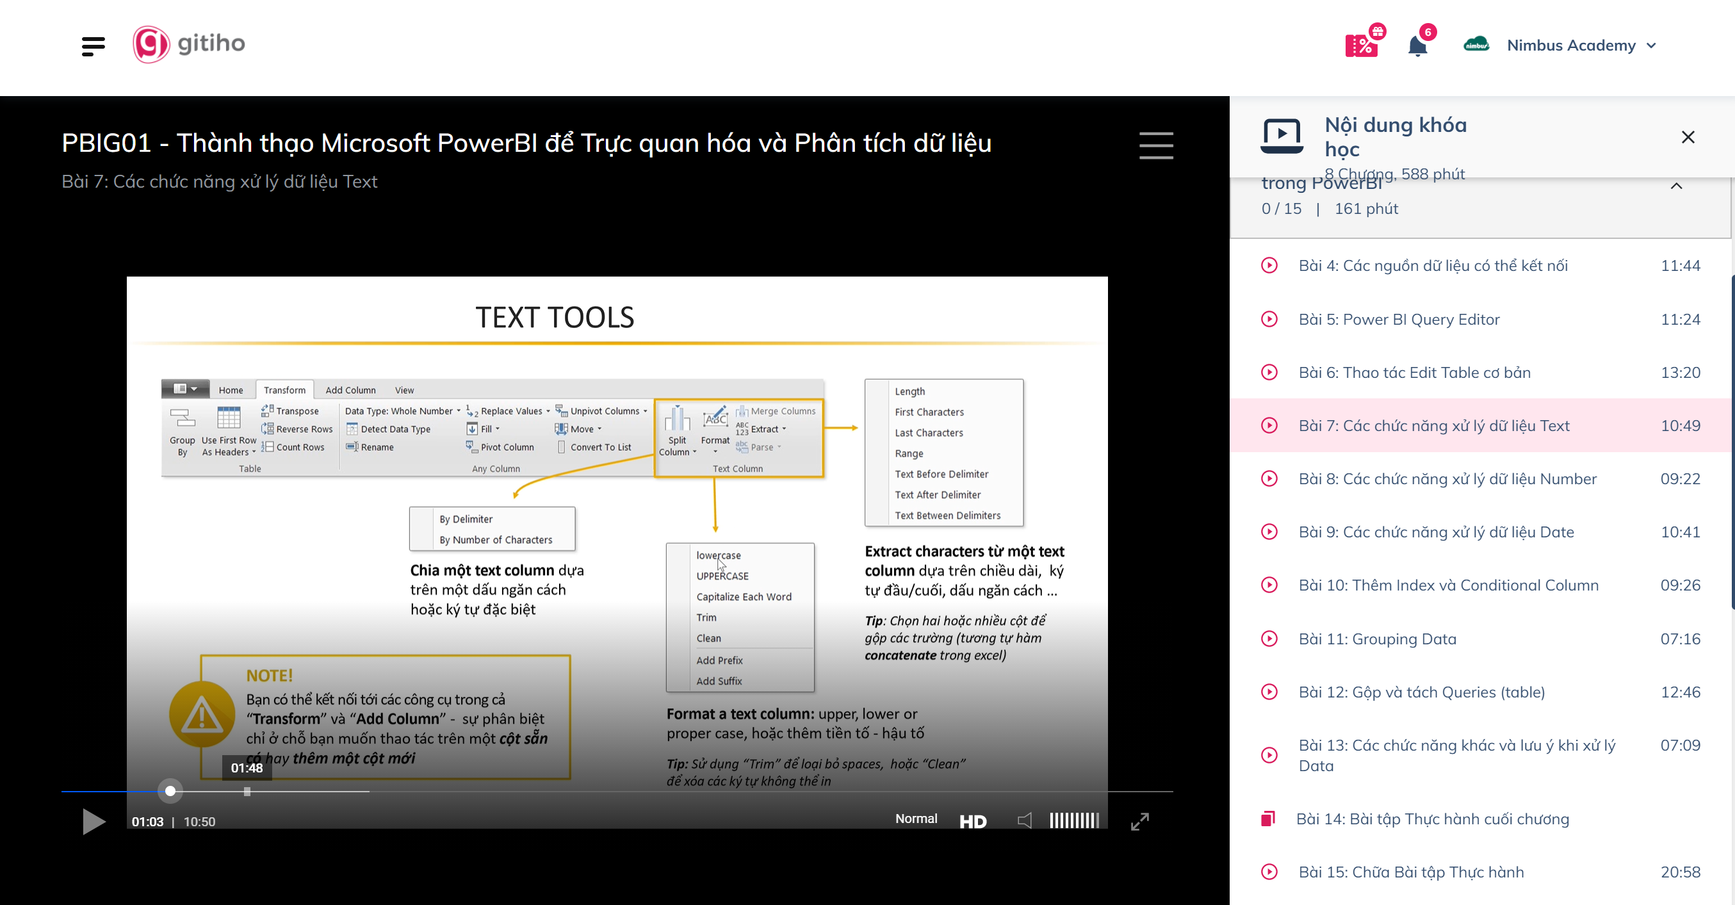Click play icon beside Bài 10
Viewport: 1735px width, 905px height.
coord(1269,585)
